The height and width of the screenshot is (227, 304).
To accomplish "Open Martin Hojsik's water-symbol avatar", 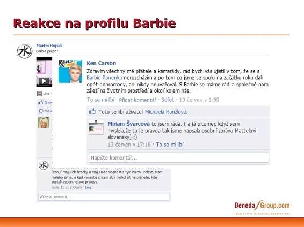I will pyautogui.click(x=25, y=51).
